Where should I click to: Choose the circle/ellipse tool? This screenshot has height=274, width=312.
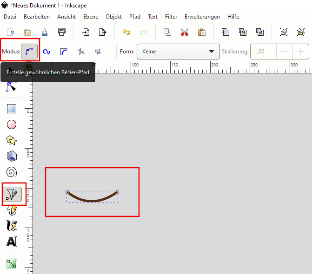(x=12, y=124)
